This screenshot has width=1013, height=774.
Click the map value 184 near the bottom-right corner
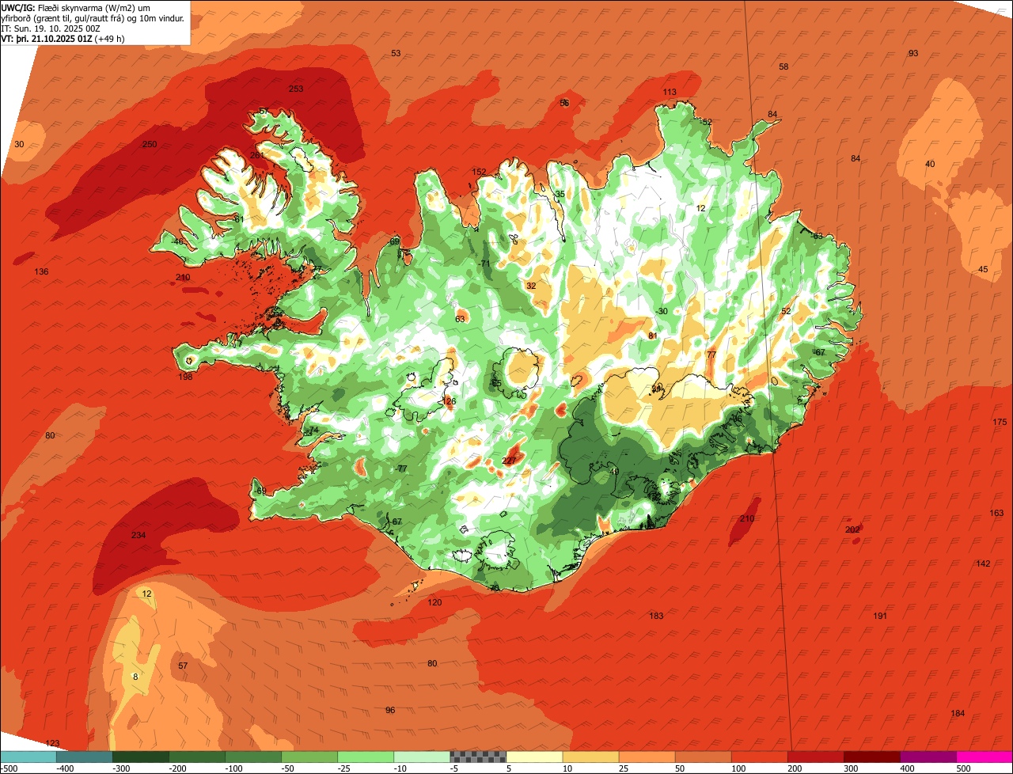(x=958, y=713)
